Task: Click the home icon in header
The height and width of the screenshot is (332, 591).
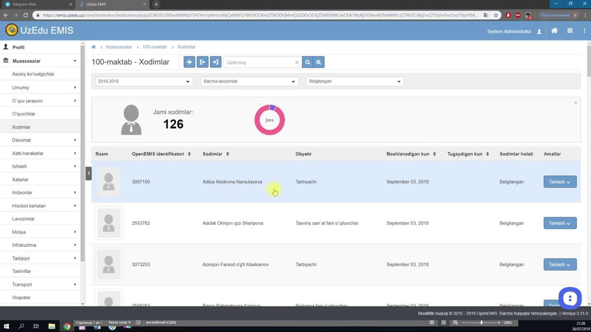Action: coord(555,31)
